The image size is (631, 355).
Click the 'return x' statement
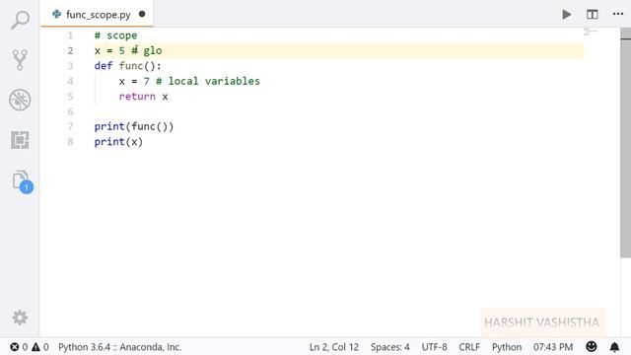click(144, 97)
